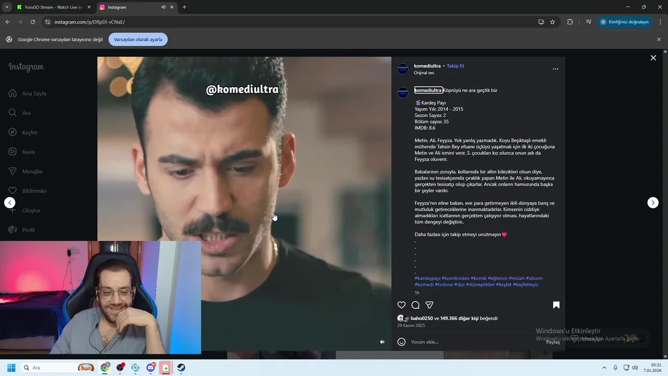Click the Paylaş comment submit button
668x376 pixels.
click(x=553, y=343)
